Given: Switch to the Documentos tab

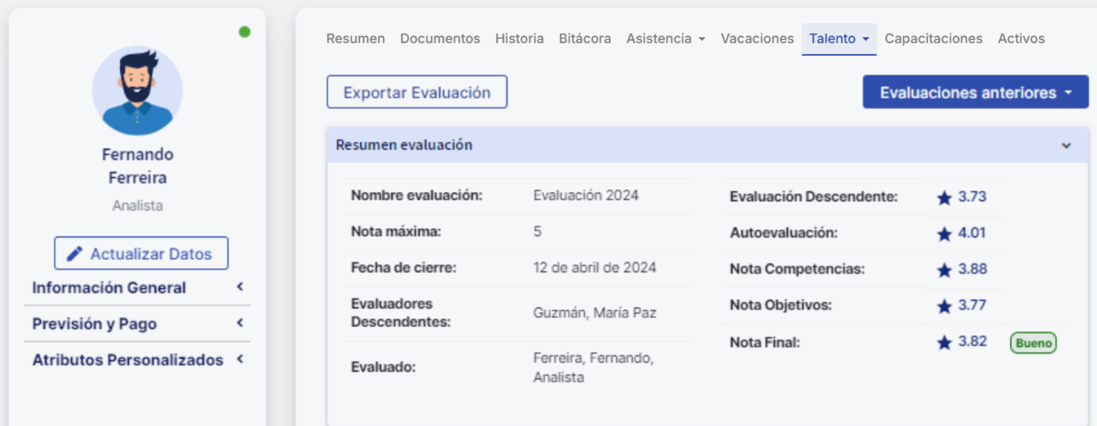Looking at the screenshot, I should click(440, 38).
